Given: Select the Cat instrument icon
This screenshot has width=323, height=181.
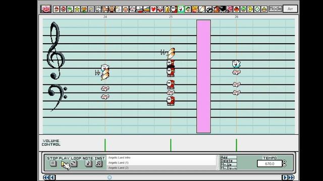Looking at the screenshot, I should pyautogui.click(x=105, y=9).
